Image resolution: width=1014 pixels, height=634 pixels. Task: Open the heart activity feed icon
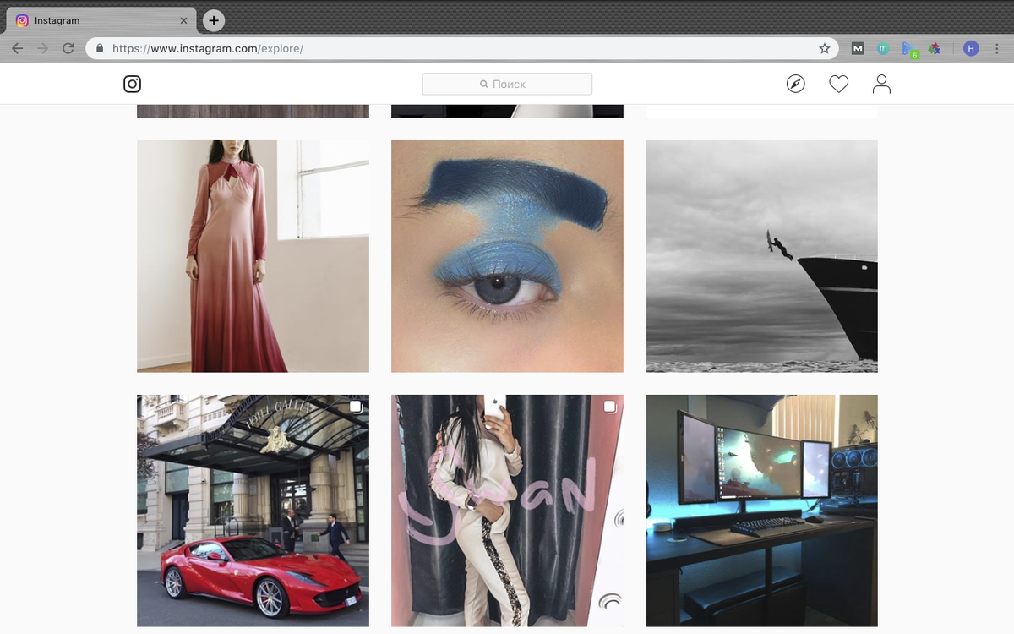coord(838,84)
